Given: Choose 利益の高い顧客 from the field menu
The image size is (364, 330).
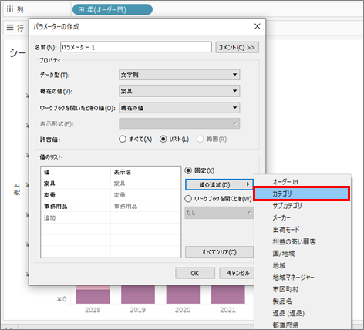Looking at the screenshot, I should (302, 241).
